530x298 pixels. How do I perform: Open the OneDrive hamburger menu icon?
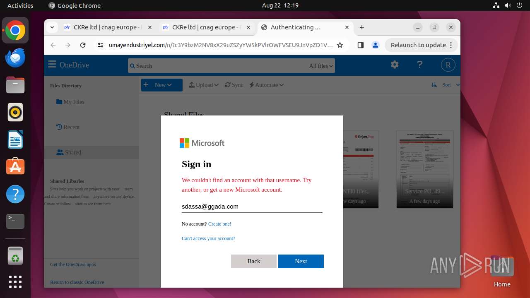52,65
